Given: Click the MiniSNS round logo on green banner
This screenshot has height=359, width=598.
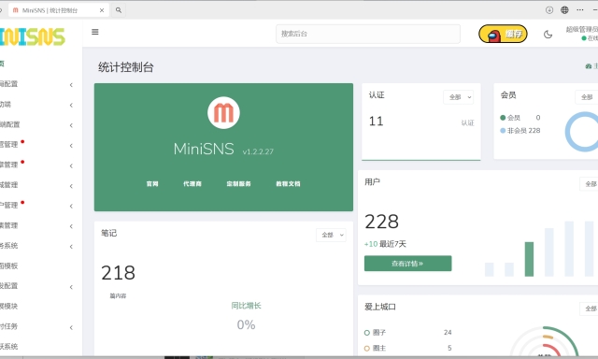Looking at the screenshot, I should tap(223, 112).
